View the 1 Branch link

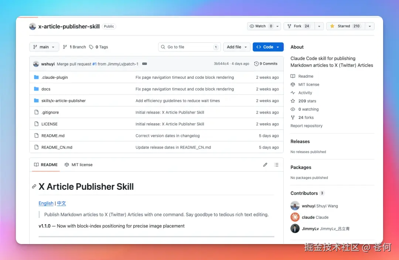pyautogui.click(x=75, y=47)
